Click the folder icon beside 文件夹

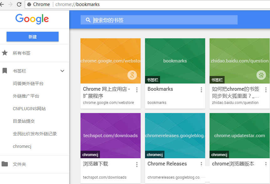pyautogui.click(x=5, y=164)
